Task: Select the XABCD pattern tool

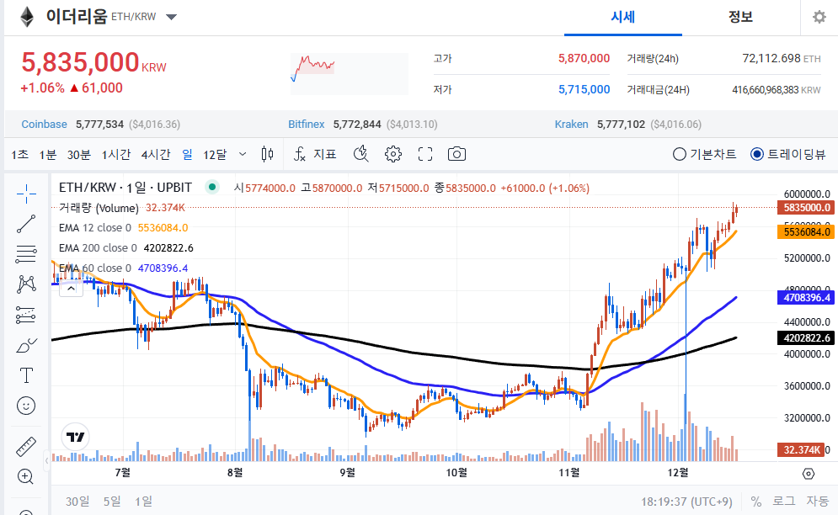Action: (x=26, y=284)
